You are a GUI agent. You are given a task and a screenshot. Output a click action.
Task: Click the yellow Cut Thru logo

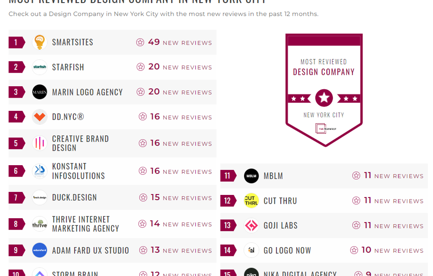(x=251, y=200)
